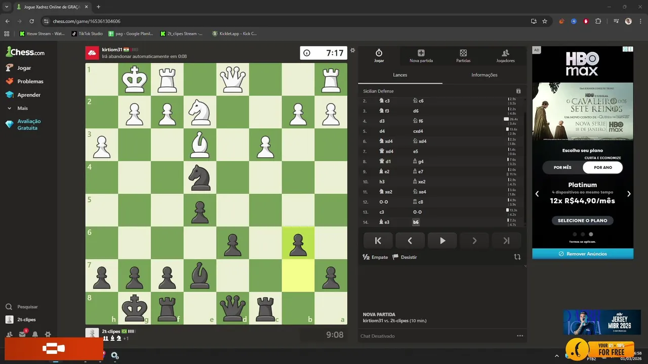Viewport: 648px width, 364px height.
Task: Open chat options three-dots menu
Action: pyautogui.click(x=520, y=336)
